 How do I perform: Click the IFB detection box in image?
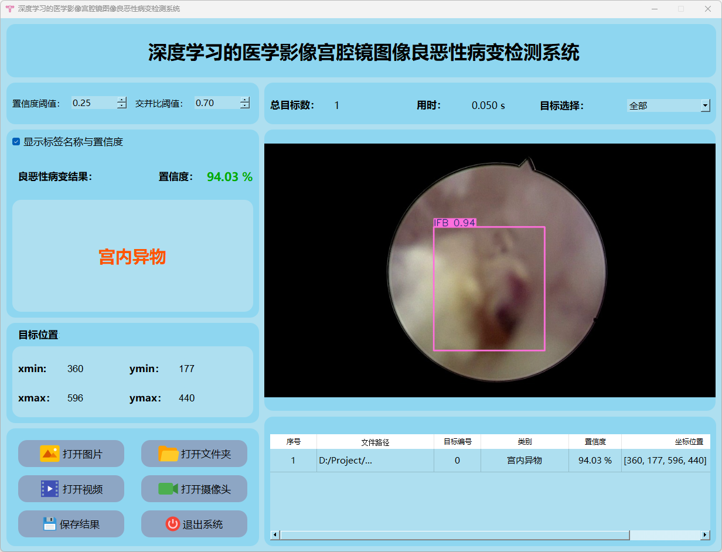489,288
